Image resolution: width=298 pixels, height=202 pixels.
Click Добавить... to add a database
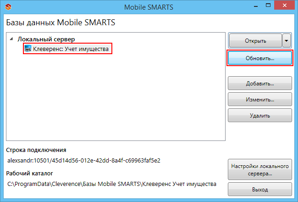click(x=260, y=83)
